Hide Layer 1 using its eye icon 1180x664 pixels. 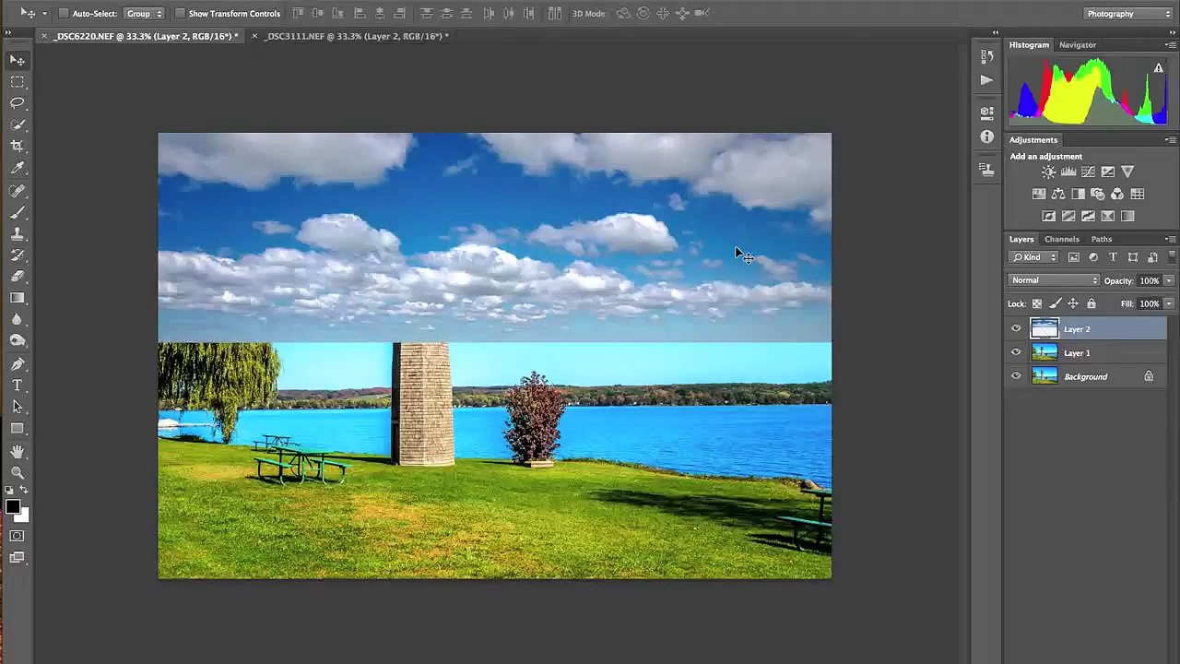[x=1016, y=352]
